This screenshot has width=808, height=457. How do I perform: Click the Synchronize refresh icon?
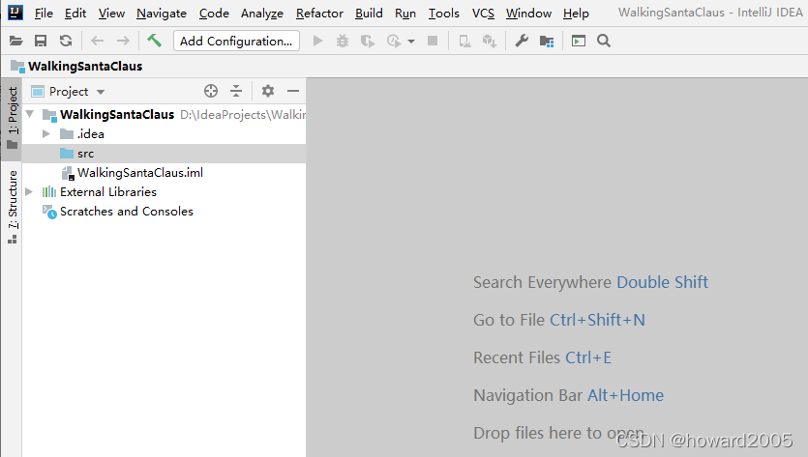pos(66,41)
